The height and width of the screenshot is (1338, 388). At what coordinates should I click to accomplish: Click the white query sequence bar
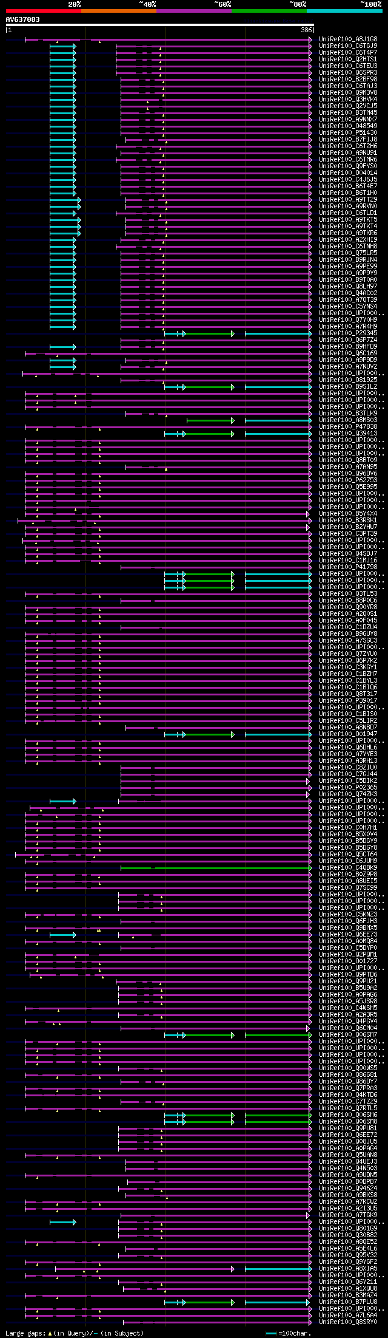click(x=159, y=25)
